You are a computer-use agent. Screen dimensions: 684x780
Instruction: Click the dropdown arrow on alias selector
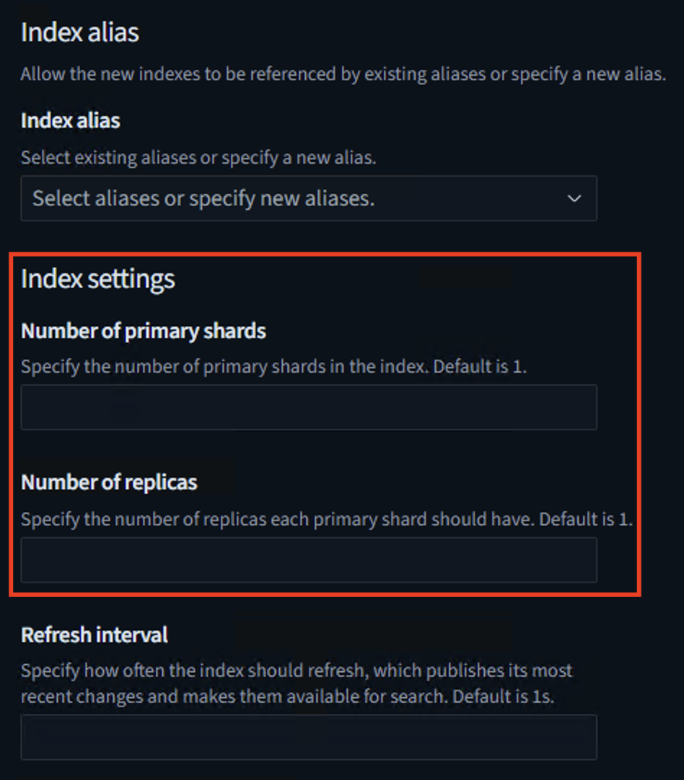574,199
